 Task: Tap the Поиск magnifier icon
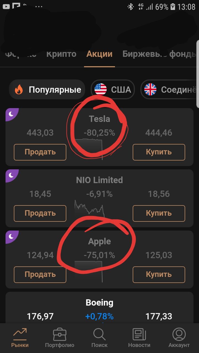pos(99,334)
